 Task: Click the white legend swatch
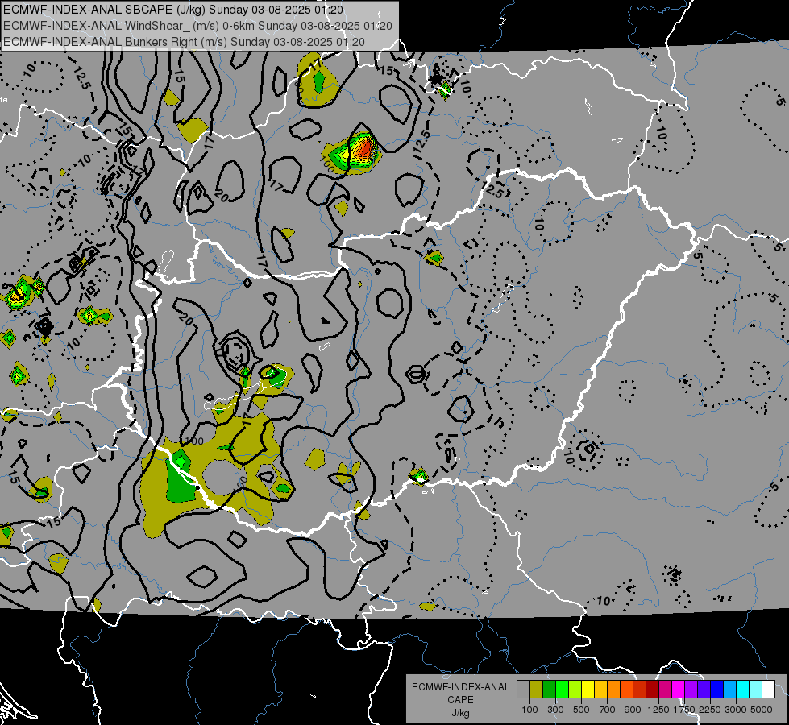(x=768, y=689)
